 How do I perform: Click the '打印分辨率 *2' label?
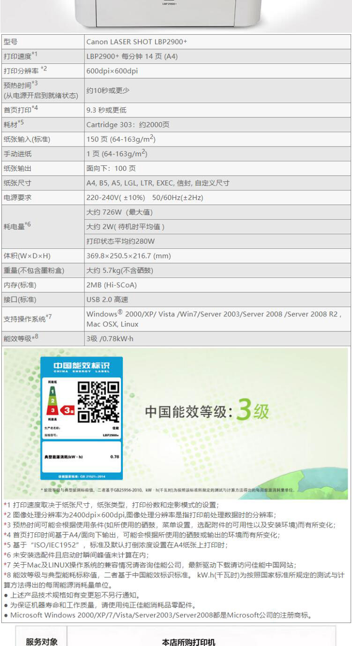tap(25, 70)
